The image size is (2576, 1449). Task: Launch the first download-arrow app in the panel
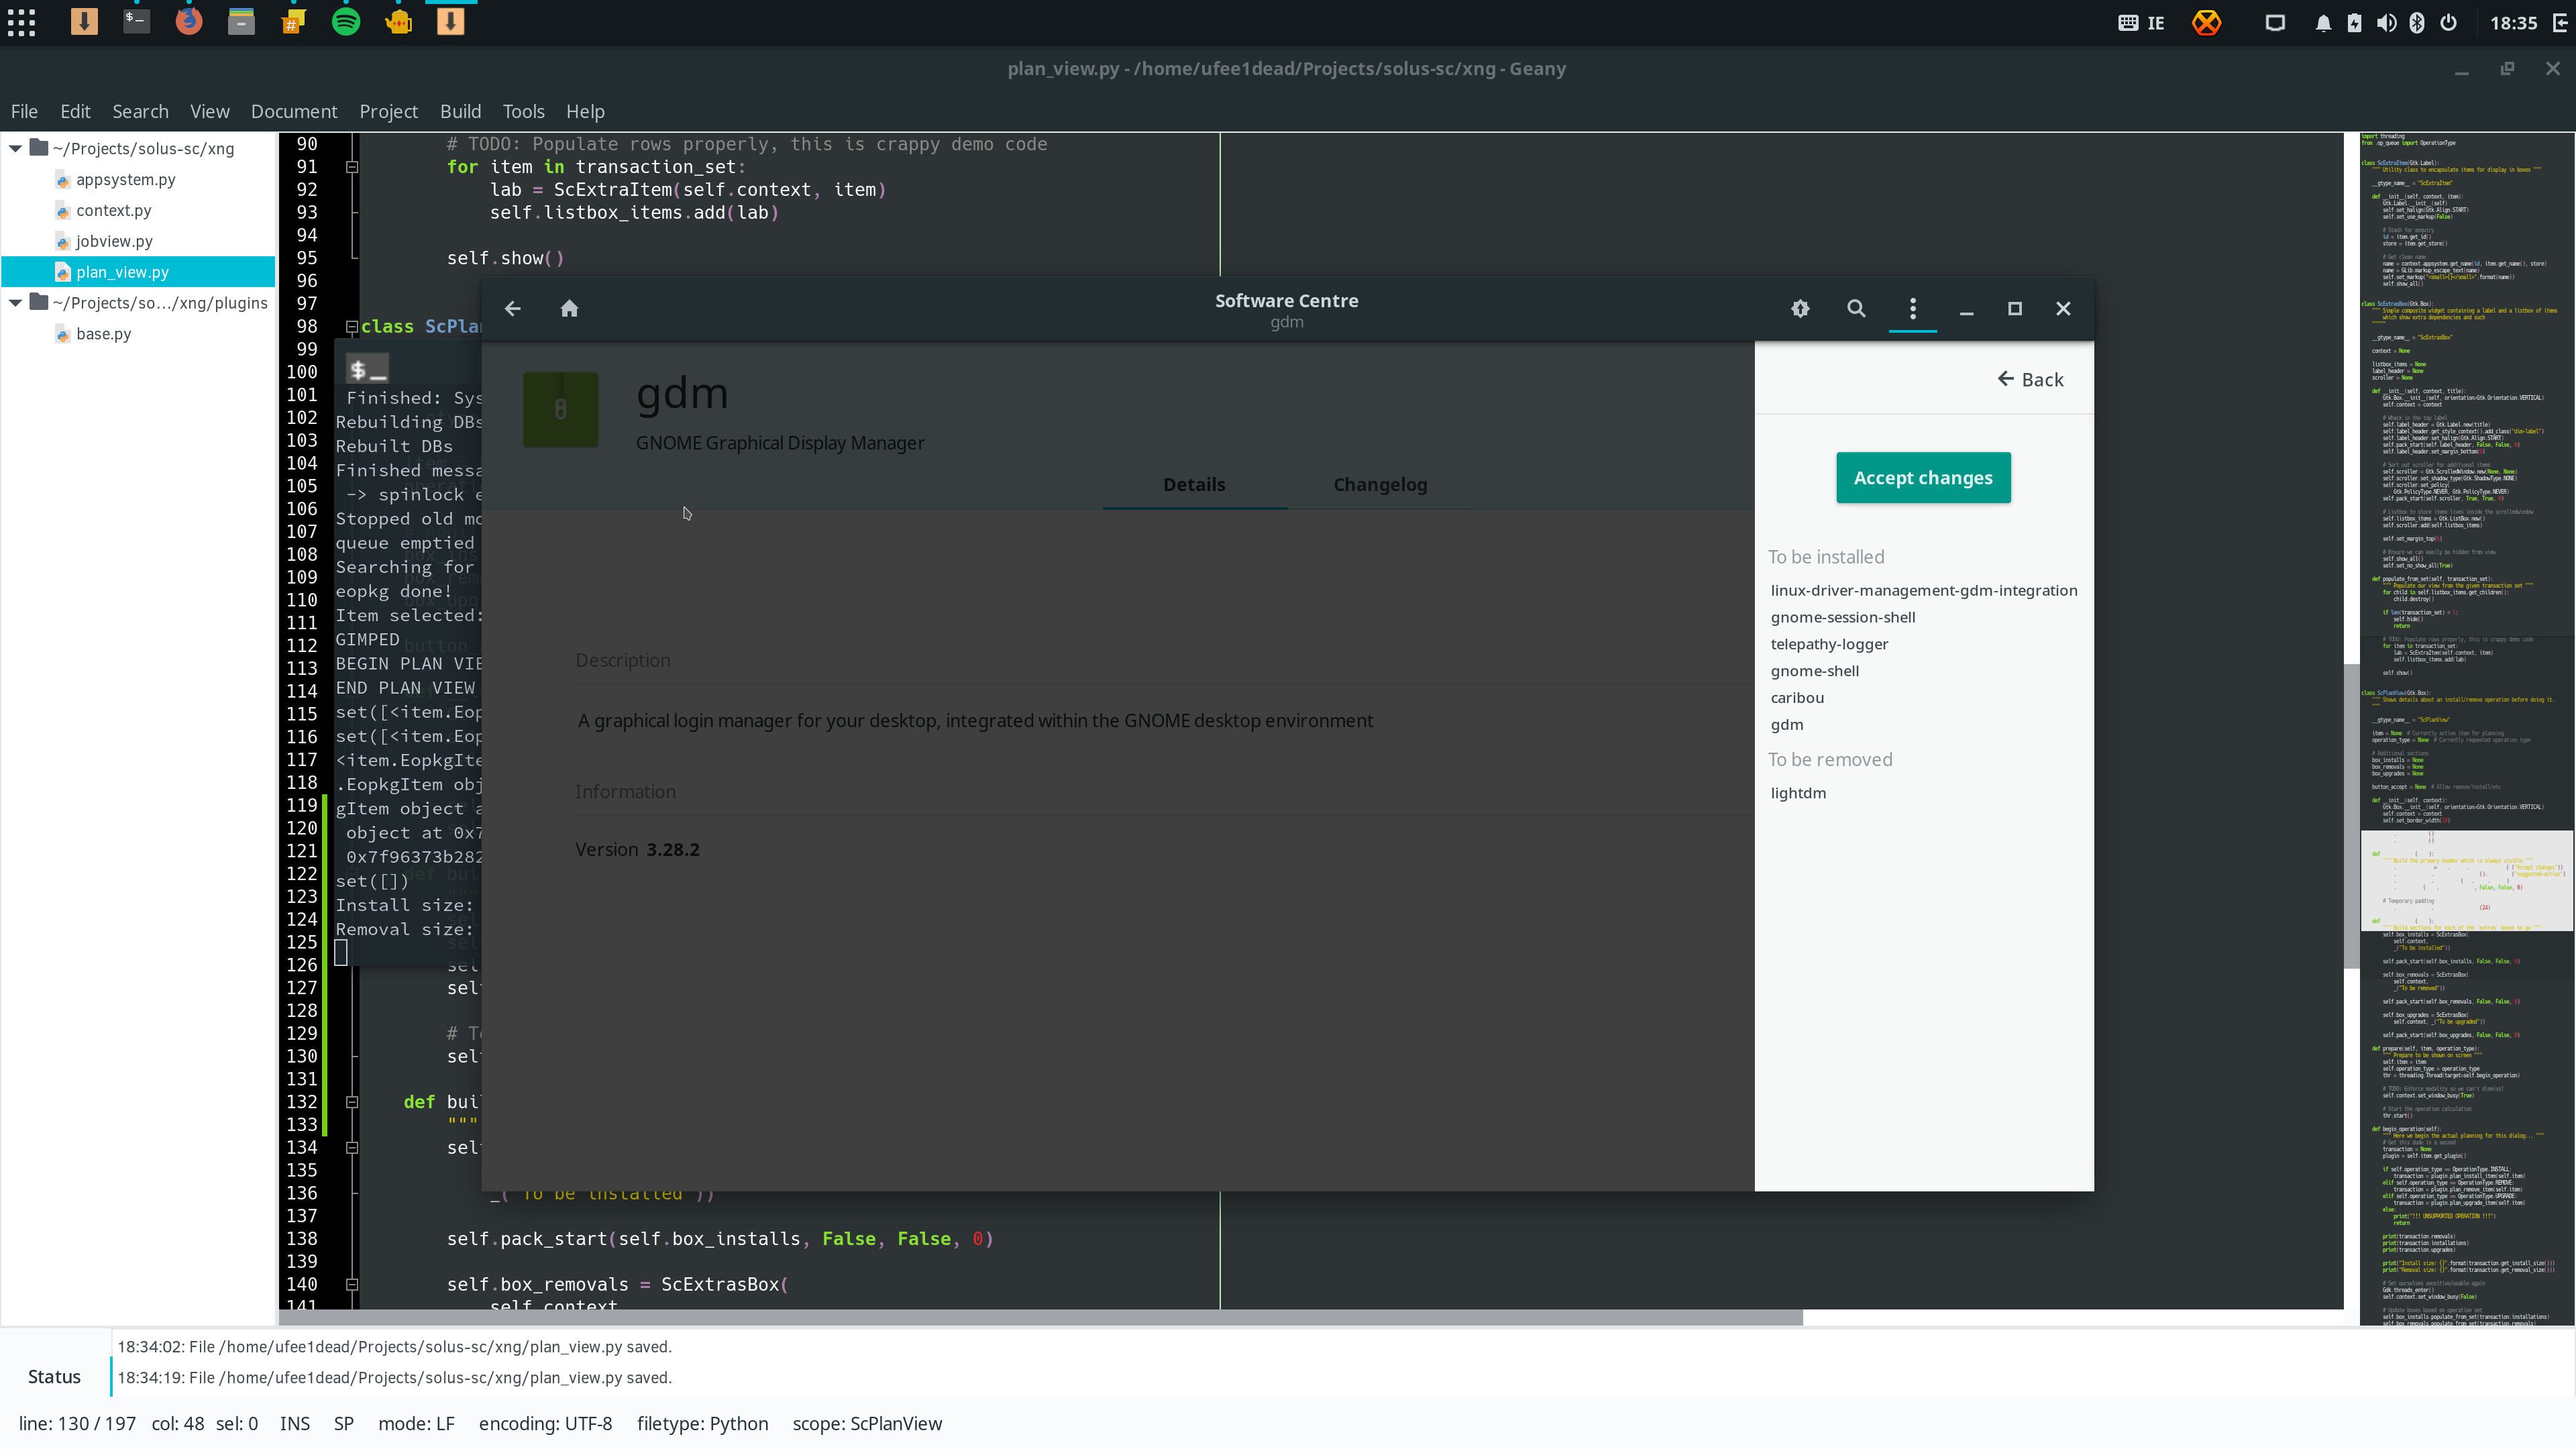[84, 21]
